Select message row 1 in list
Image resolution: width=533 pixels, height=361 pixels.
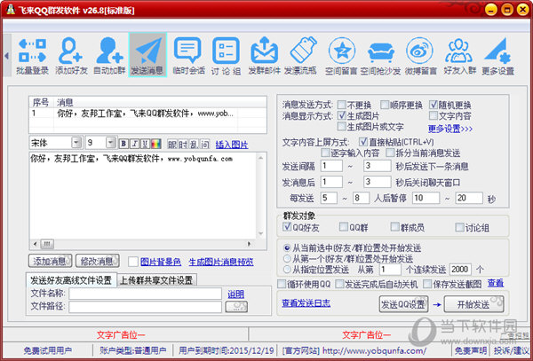point(147,114)
